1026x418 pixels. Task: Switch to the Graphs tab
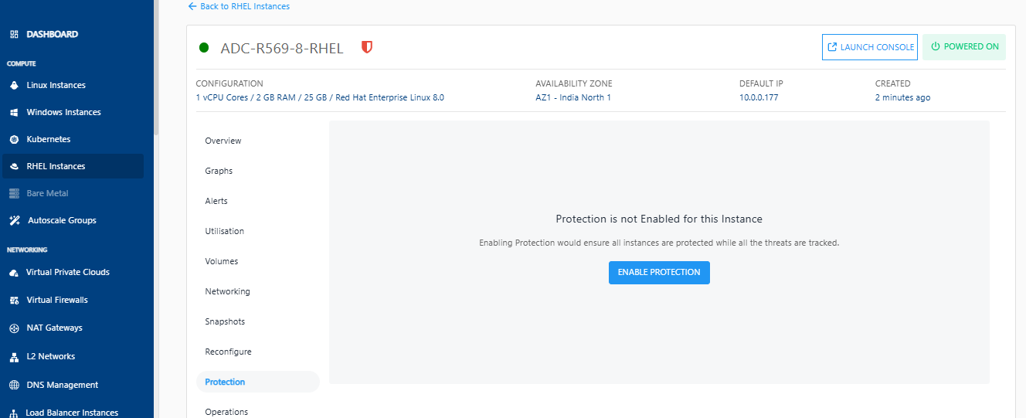219,171
